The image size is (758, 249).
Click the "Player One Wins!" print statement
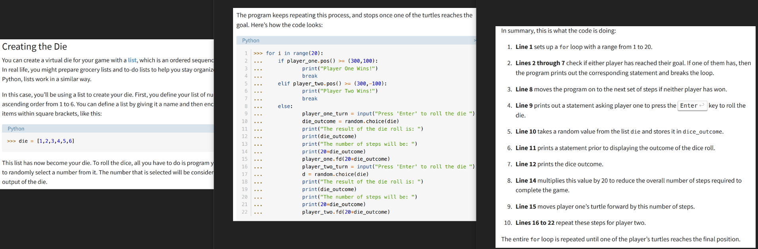pyautogui.click(x=340, y=68)
